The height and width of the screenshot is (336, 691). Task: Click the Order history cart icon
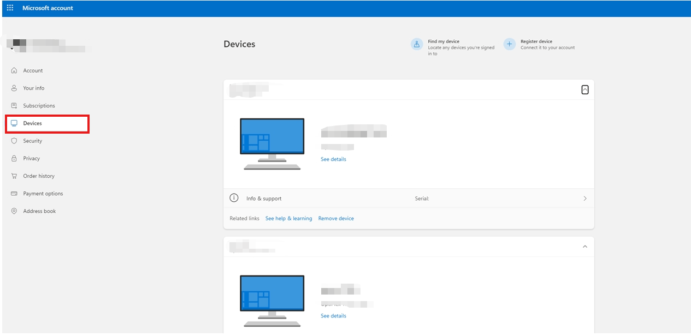coord(14,176)
